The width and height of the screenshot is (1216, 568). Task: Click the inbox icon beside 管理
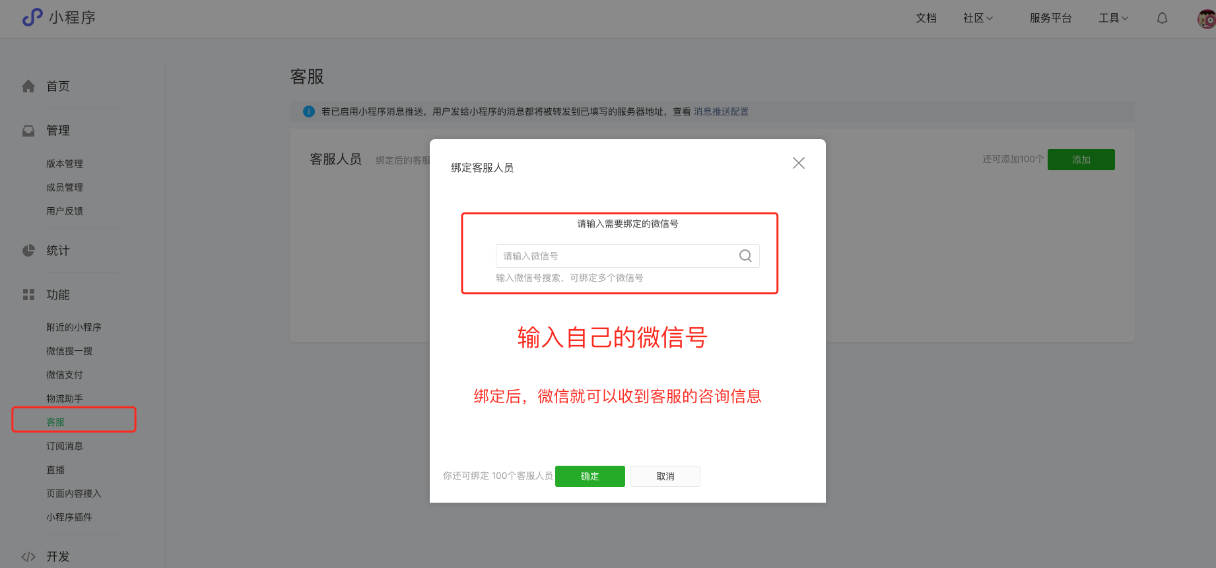click(x=28, y=131)
